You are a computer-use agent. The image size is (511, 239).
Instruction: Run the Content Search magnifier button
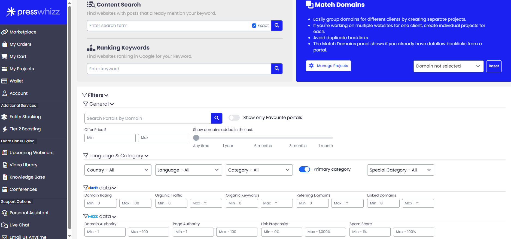click(x=277, y=26)
